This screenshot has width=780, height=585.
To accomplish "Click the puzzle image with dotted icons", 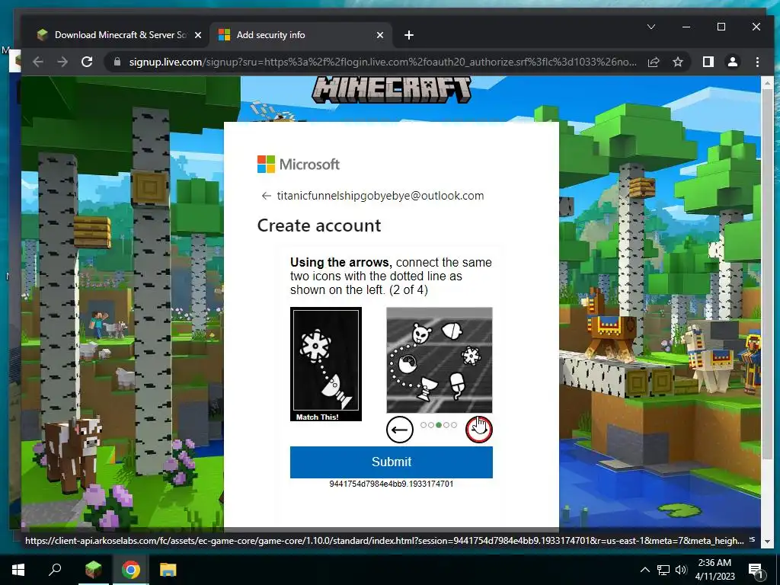I will coord(440,360).
